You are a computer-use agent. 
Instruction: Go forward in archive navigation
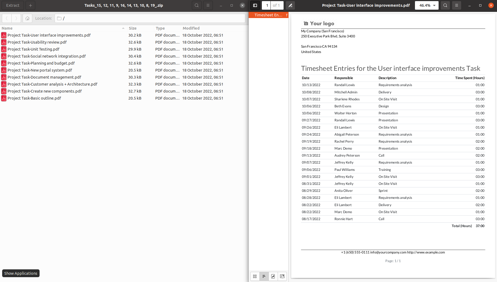(x=16, y=18)
